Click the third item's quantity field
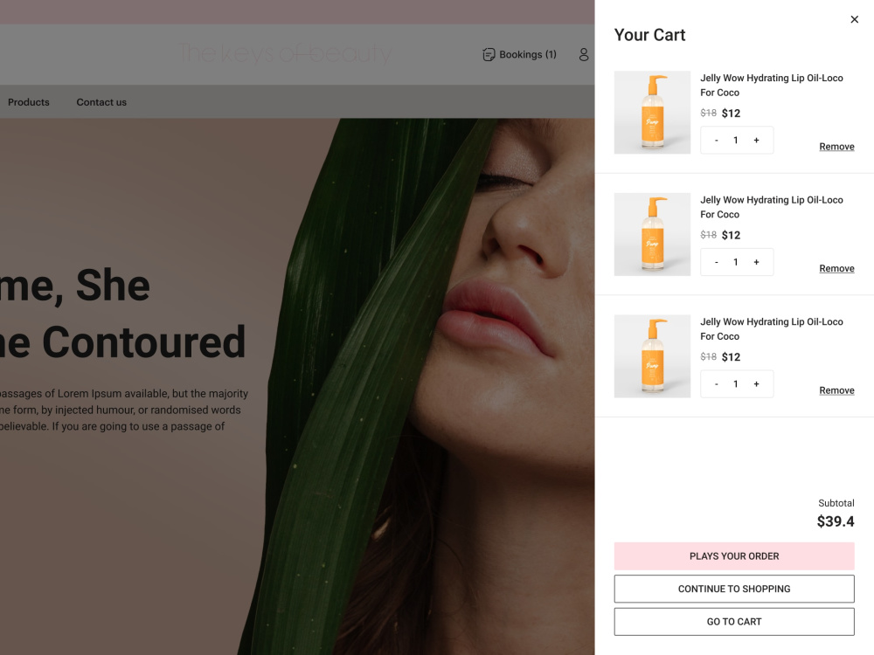This screenshot has height=655, width=874. pyautogui.click(x=736, y=384)
